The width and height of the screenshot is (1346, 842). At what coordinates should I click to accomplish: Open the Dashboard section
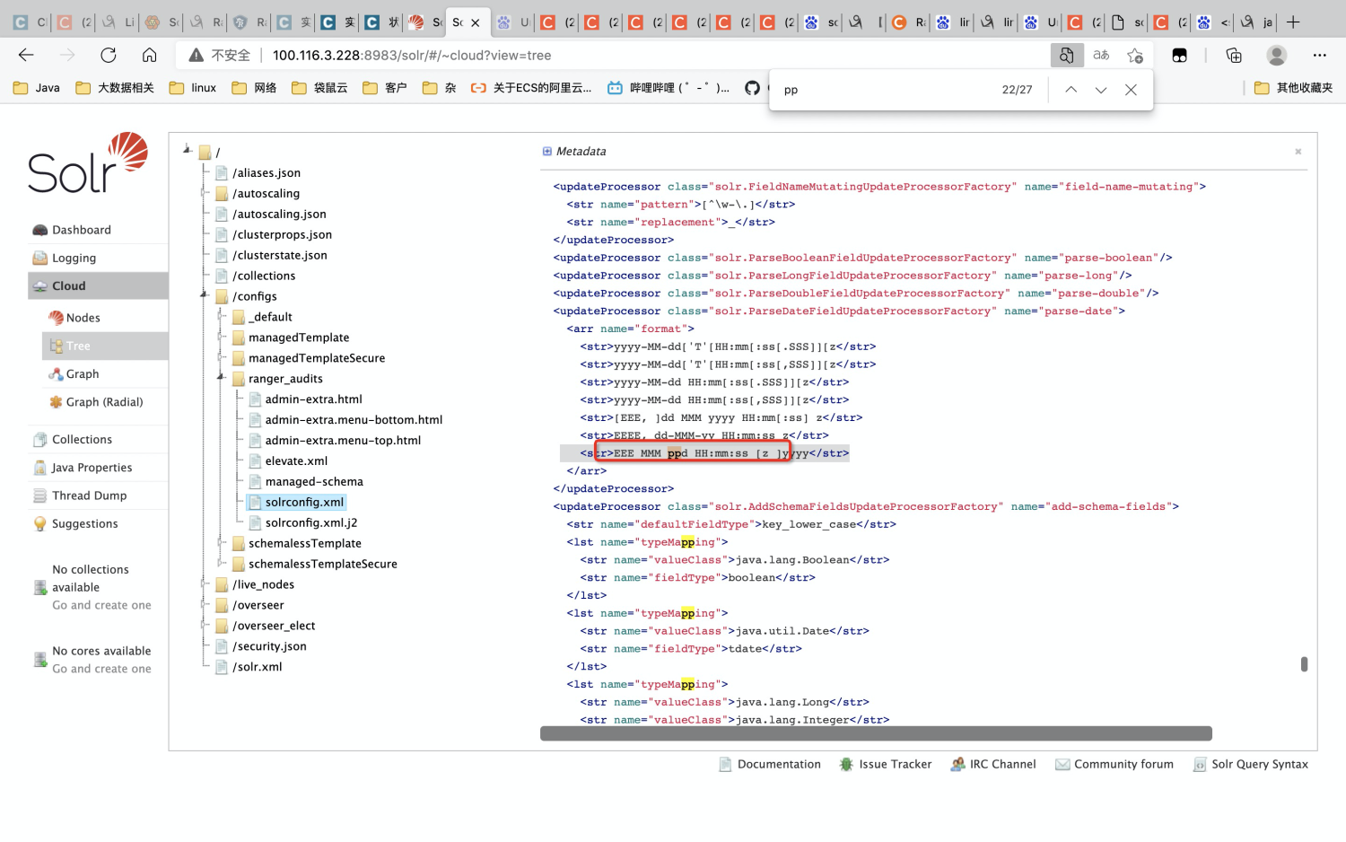(x=82, y=230)
